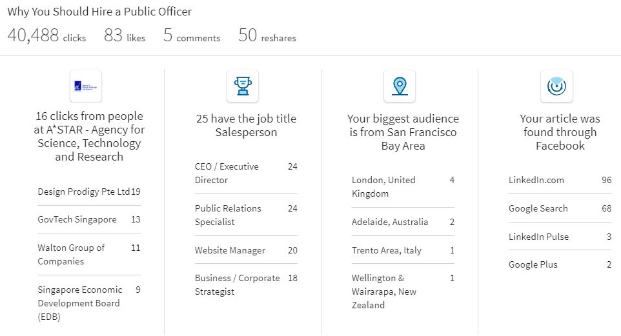Click the article title 'Why You Should Hire a Public Officer'
Viewport: 621px width, 336px height.
[99, 12]
